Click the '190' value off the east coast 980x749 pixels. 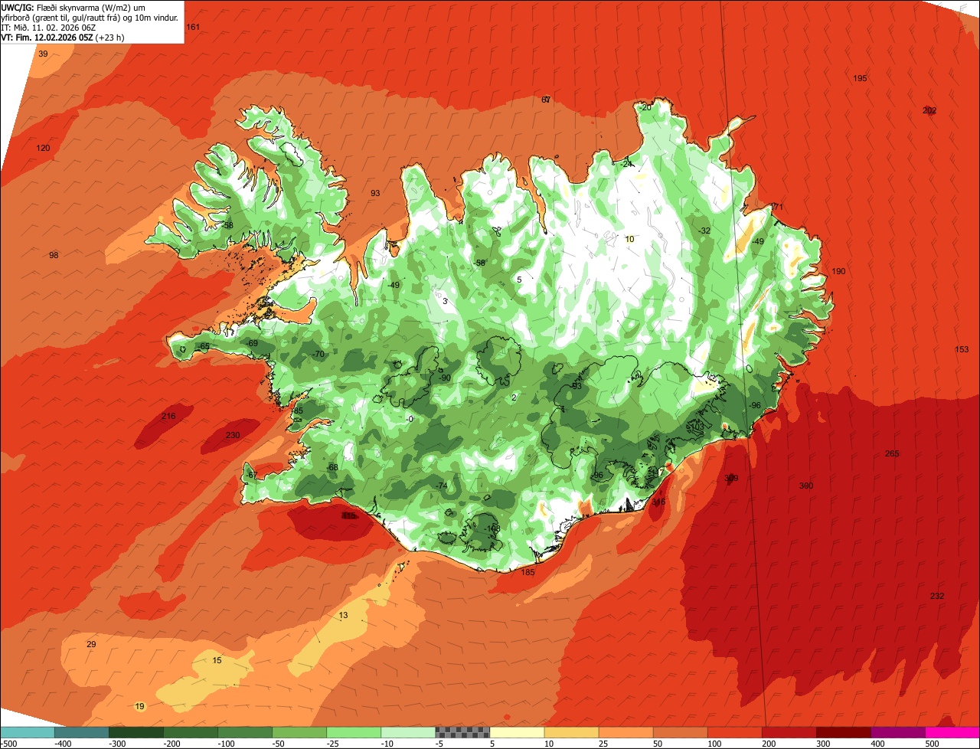coord(838,272)
